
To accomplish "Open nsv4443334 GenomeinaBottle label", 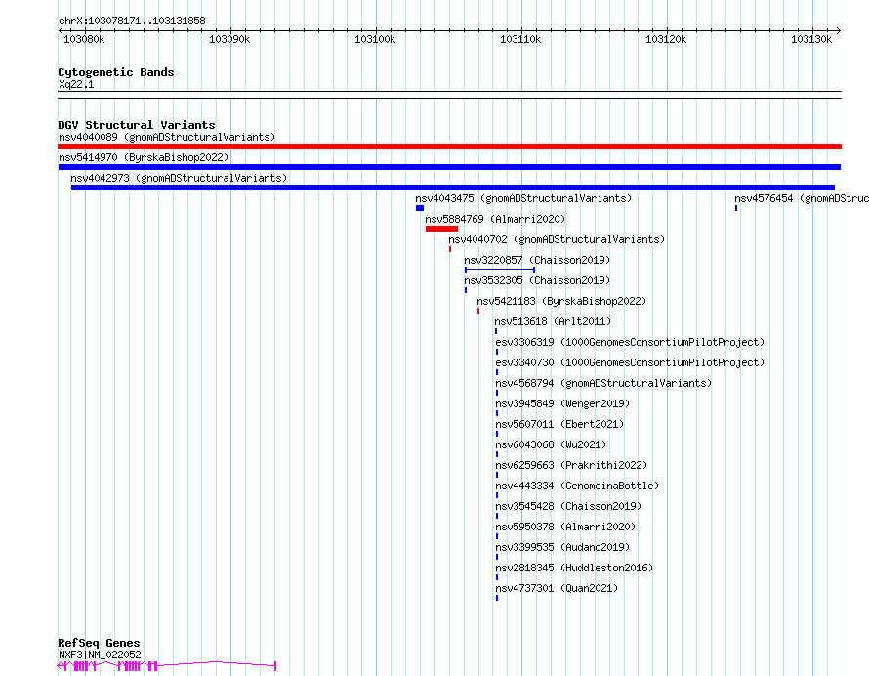I will click(577, 486).
